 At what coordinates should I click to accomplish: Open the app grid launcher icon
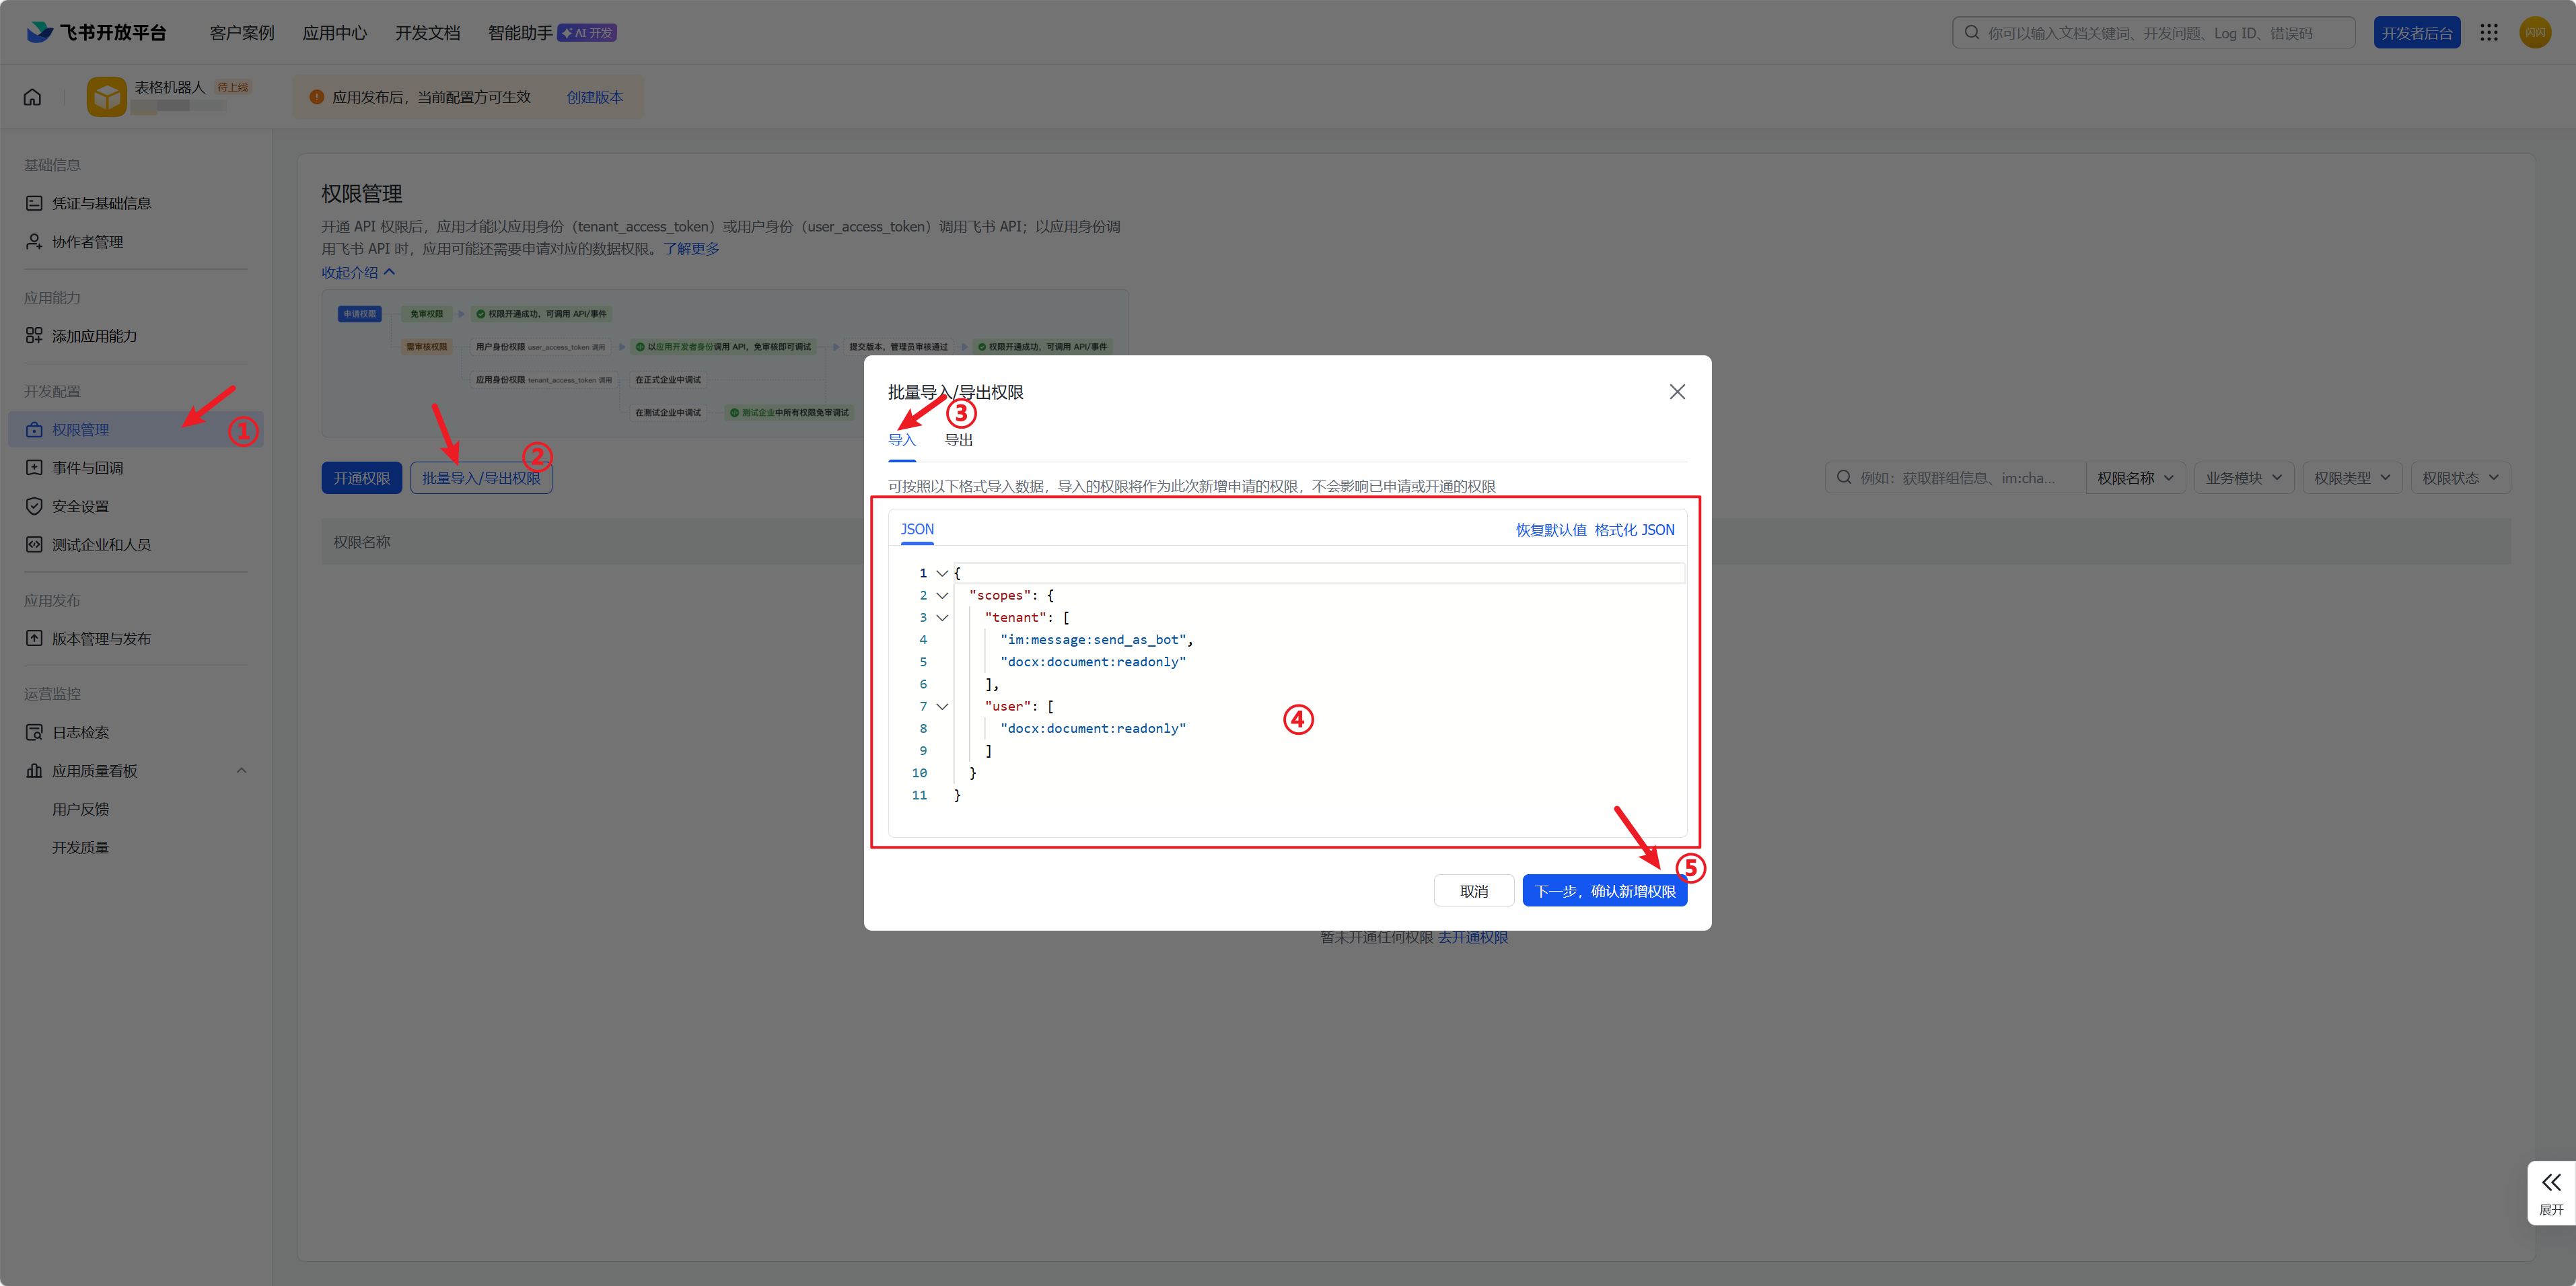click(2489, 33)
